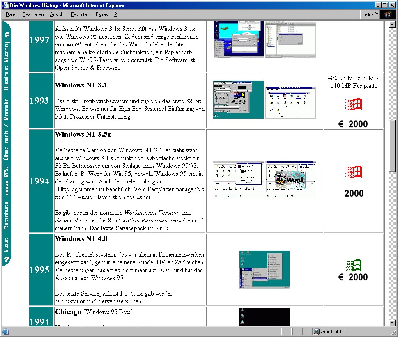Click the text 486 33 MHz; 8 MB

coord(354,78)
